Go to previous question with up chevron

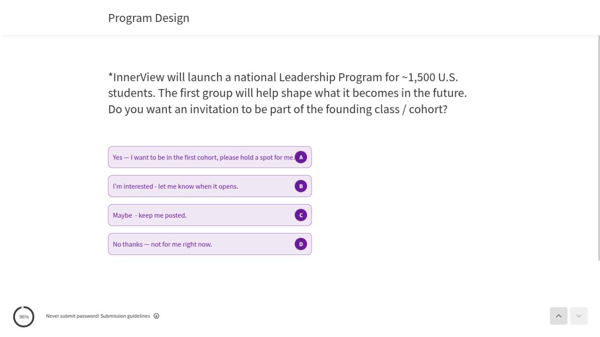coord(559,316)
